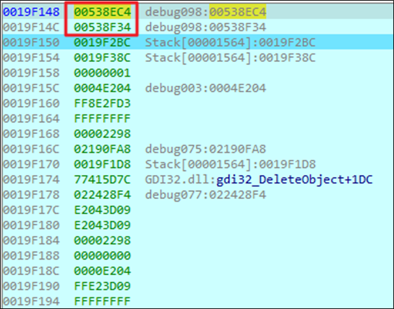Select stack address 0019F168
Viewport: 394px width, 309px height.
(31, 133)
